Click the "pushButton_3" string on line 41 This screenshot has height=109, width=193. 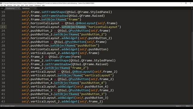[92, 94]
